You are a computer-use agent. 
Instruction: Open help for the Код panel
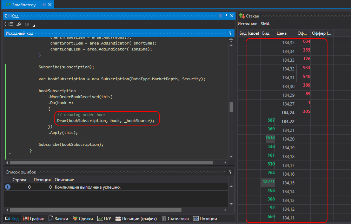tap(220, 16)
